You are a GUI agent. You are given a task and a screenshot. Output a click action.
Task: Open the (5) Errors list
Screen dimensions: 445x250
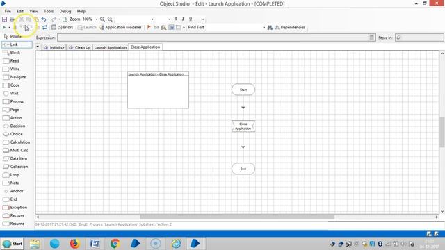63,28
